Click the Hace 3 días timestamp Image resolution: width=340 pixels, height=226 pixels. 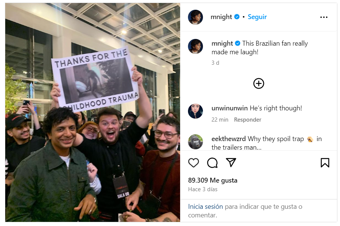coord(203,189)
